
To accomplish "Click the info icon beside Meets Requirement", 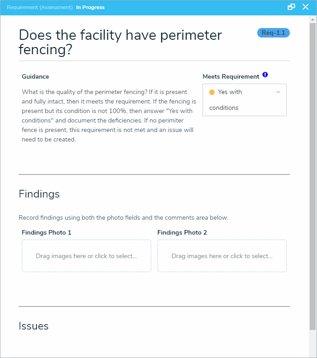I will (265, 75).
